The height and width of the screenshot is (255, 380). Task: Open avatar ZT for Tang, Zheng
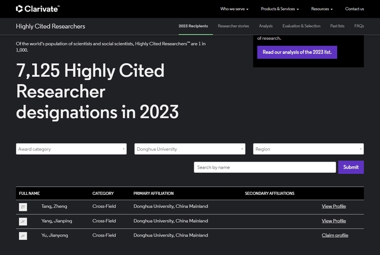pos(23,207)
